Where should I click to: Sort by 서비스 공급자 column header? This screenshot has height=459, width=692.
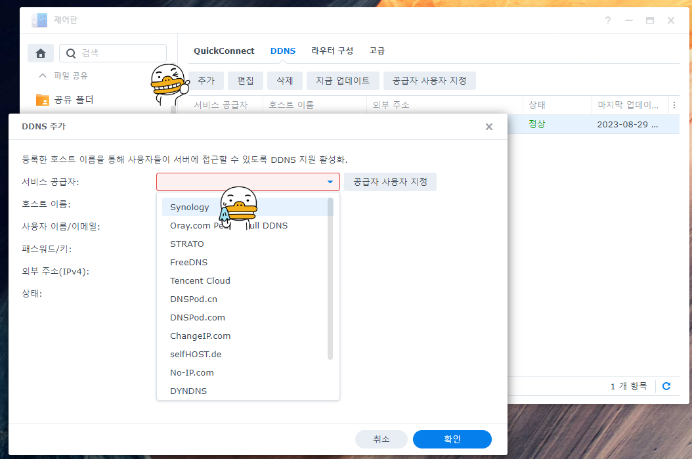pos(225,105)
